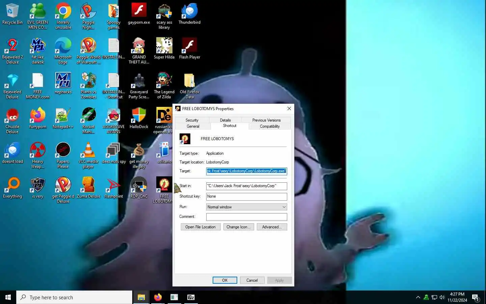This screenshot has height=304, width=486.
Task: Click the Chrome icon labeled literally unusable
Action: coord(63,16)
